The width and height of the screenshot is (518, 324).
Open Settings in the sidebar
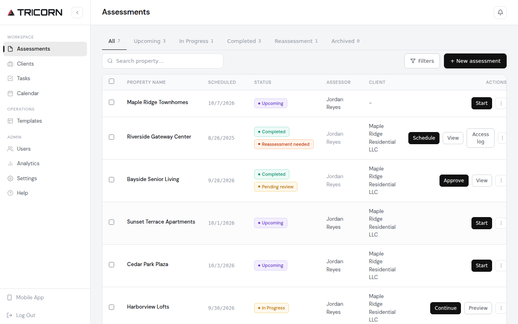[45, 178]
